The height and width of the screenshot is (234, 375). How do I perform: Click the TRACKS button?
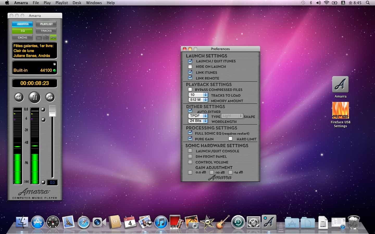pos(46,31)
